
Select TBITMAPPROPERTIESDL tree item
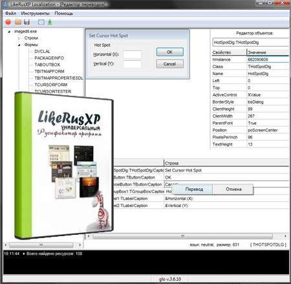point(59,78)
